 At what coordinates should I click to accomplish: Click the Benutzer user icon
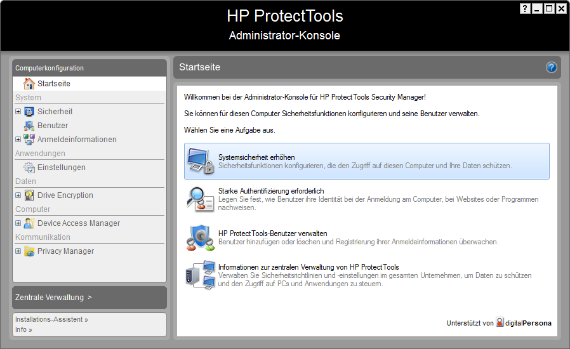coord(29,126)
